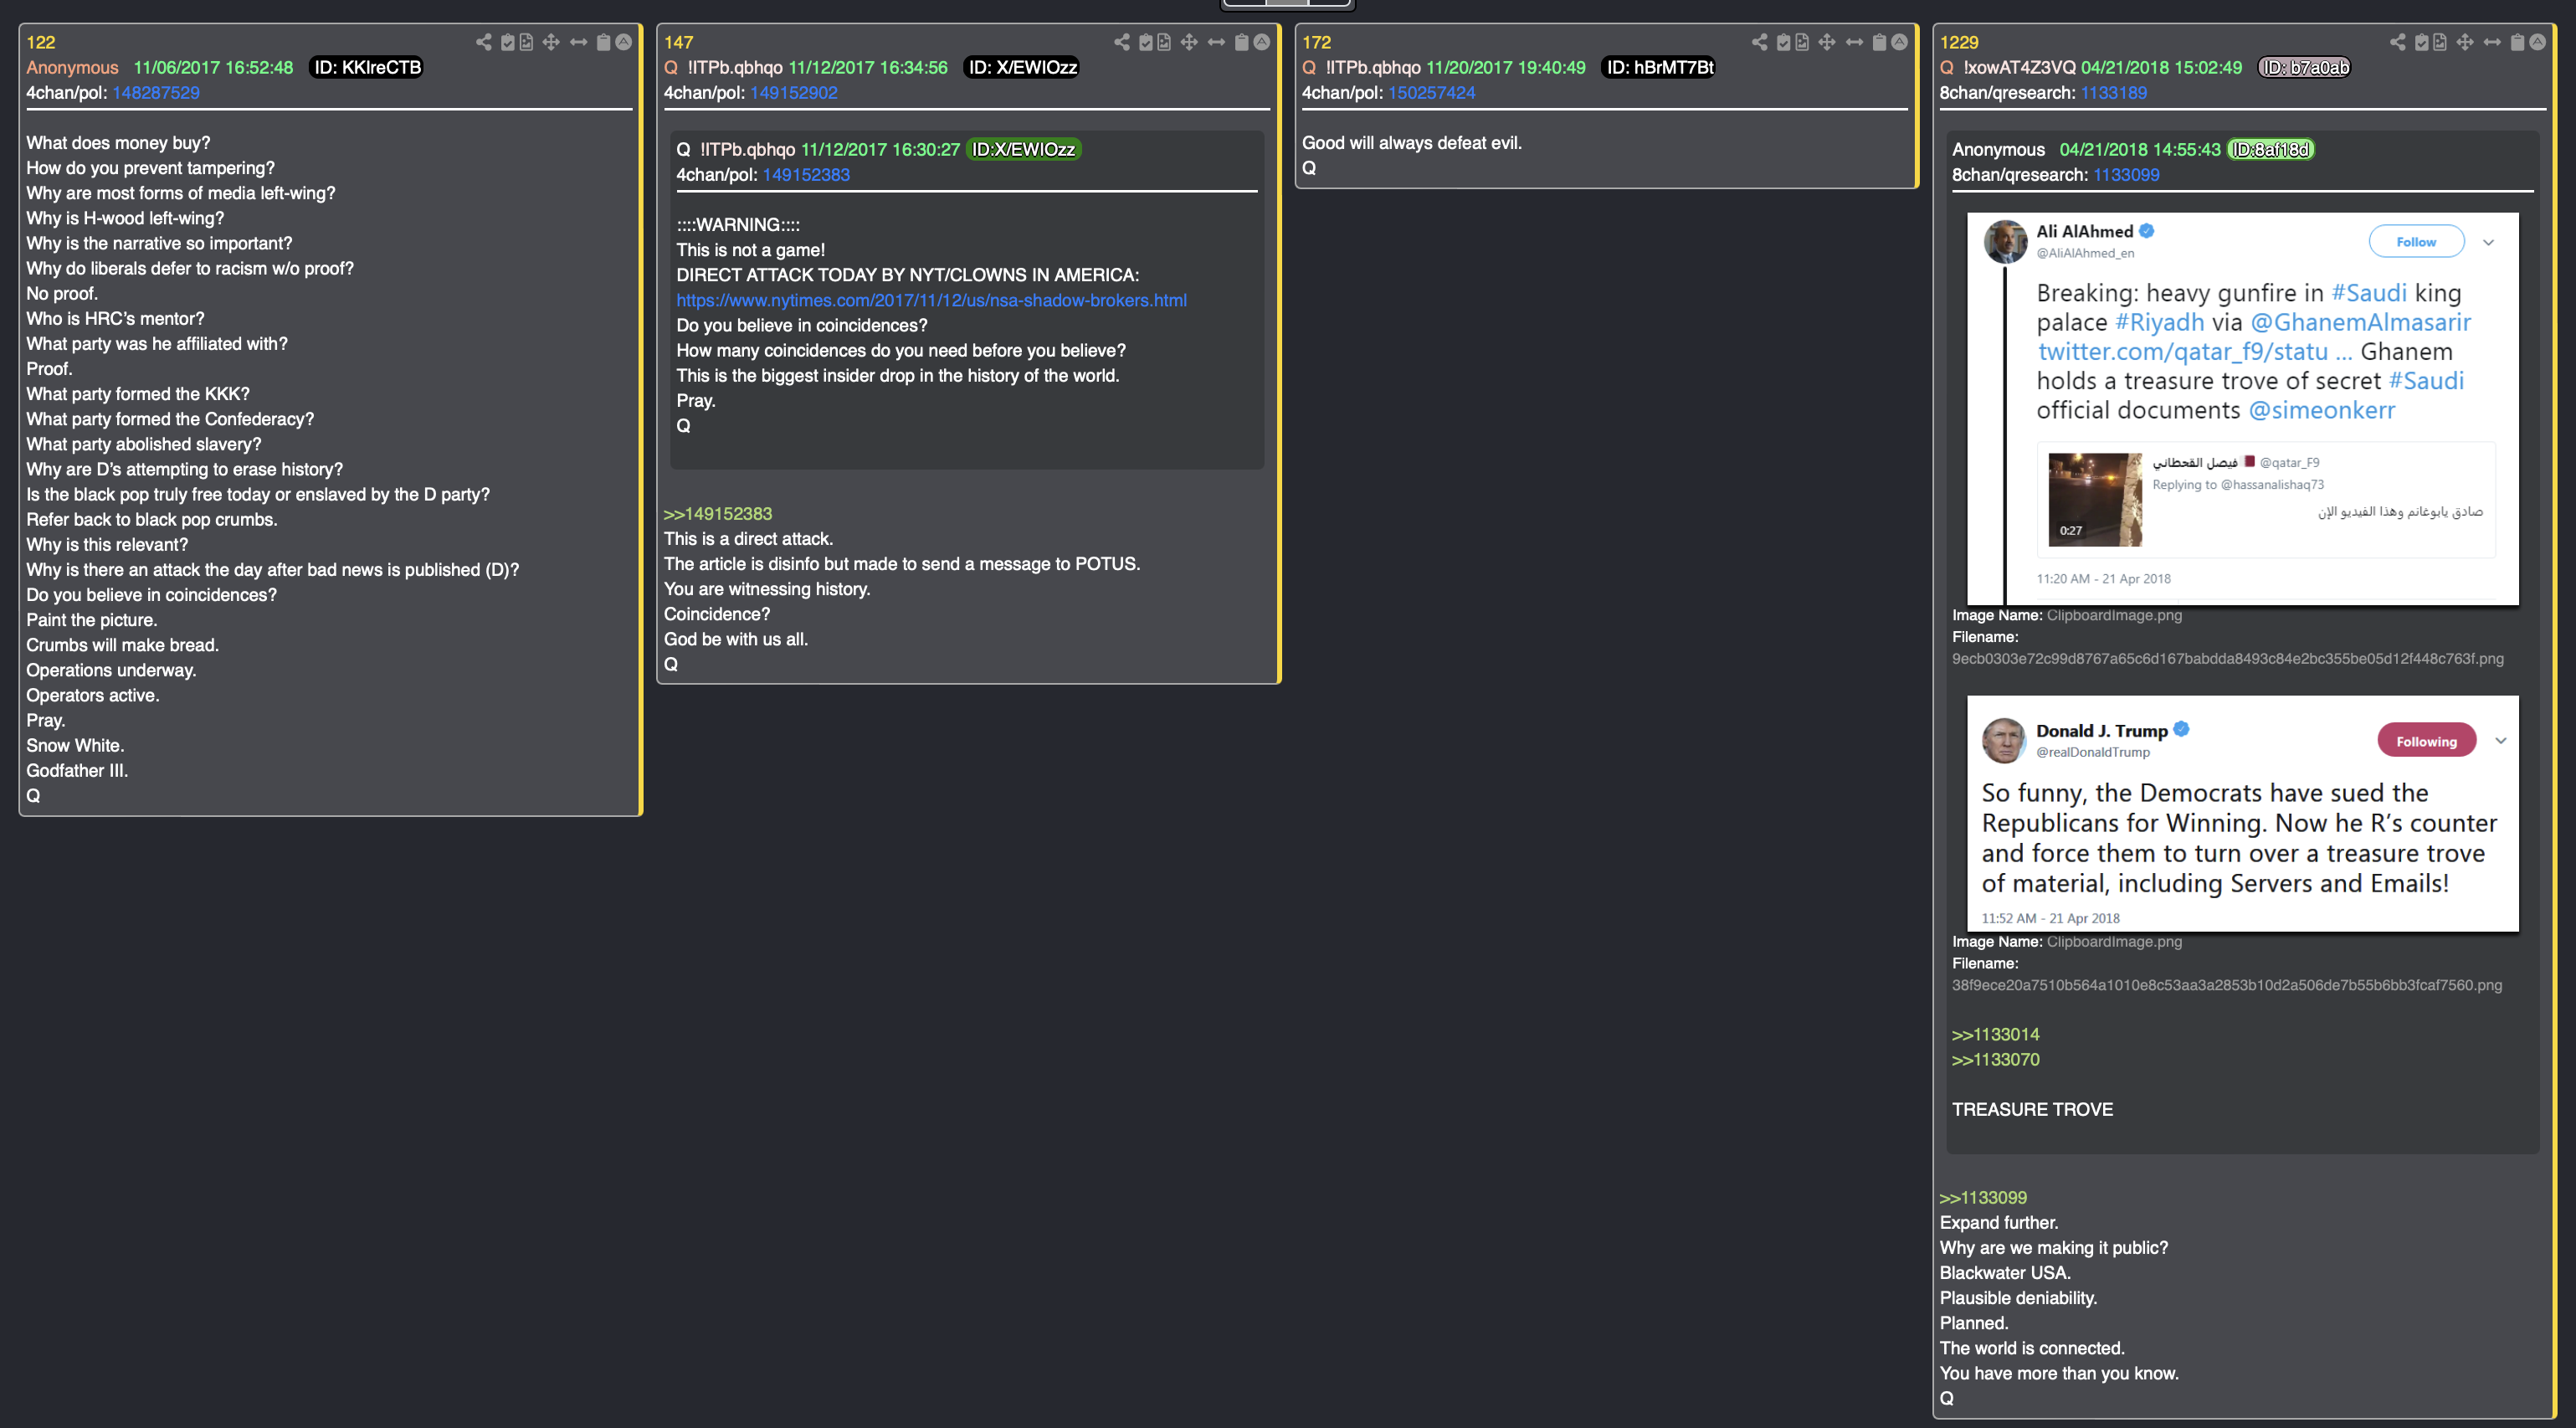Follow the >>1133099 reply reference

pyautogui.click(x=1983, y=1198)
